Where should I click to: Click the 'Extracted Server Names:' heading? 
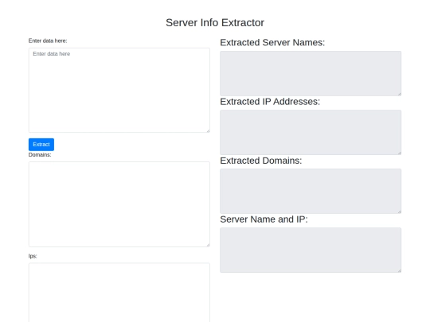click(272, 42)
